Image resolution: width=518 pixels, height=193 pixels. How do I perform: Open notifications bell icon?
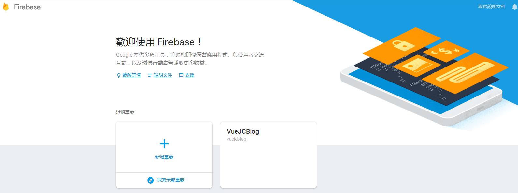[515, 7]
